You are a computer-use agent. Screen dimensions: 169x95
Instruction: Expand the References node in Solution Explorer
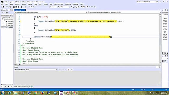coord(4,23)
